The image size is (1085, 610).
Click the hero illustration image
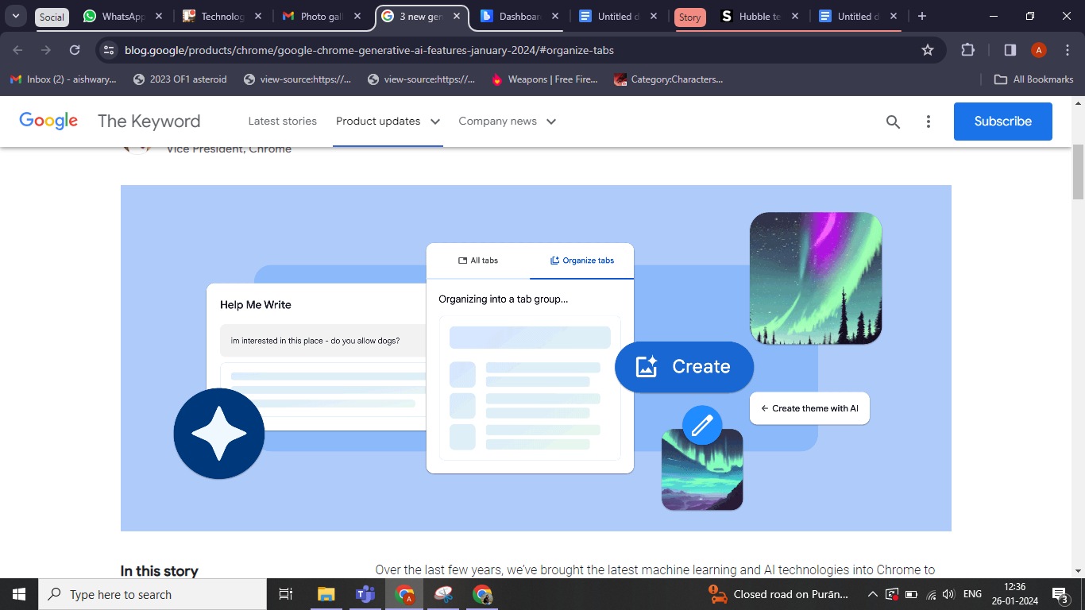[536, 358]
